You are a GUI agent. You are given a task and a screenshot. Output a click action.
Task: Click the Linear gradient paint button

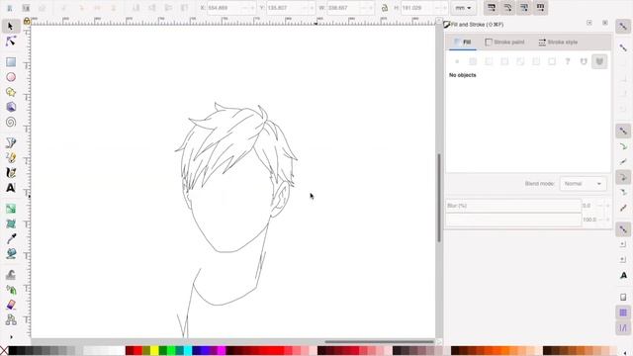(x=489, y=61)
